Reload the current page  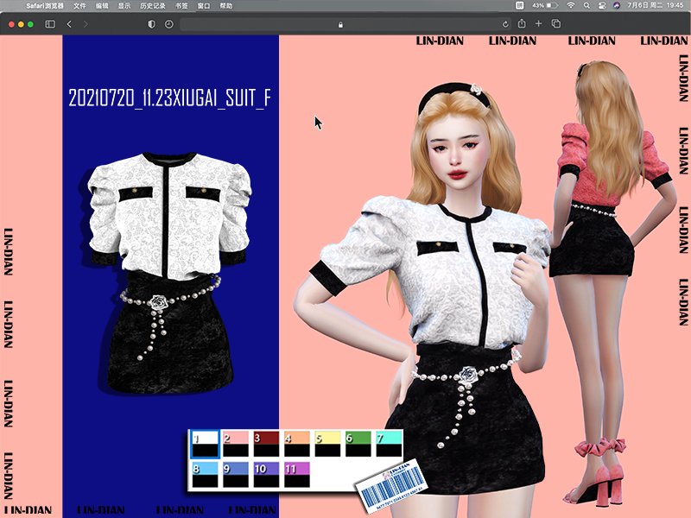point(505,24)
